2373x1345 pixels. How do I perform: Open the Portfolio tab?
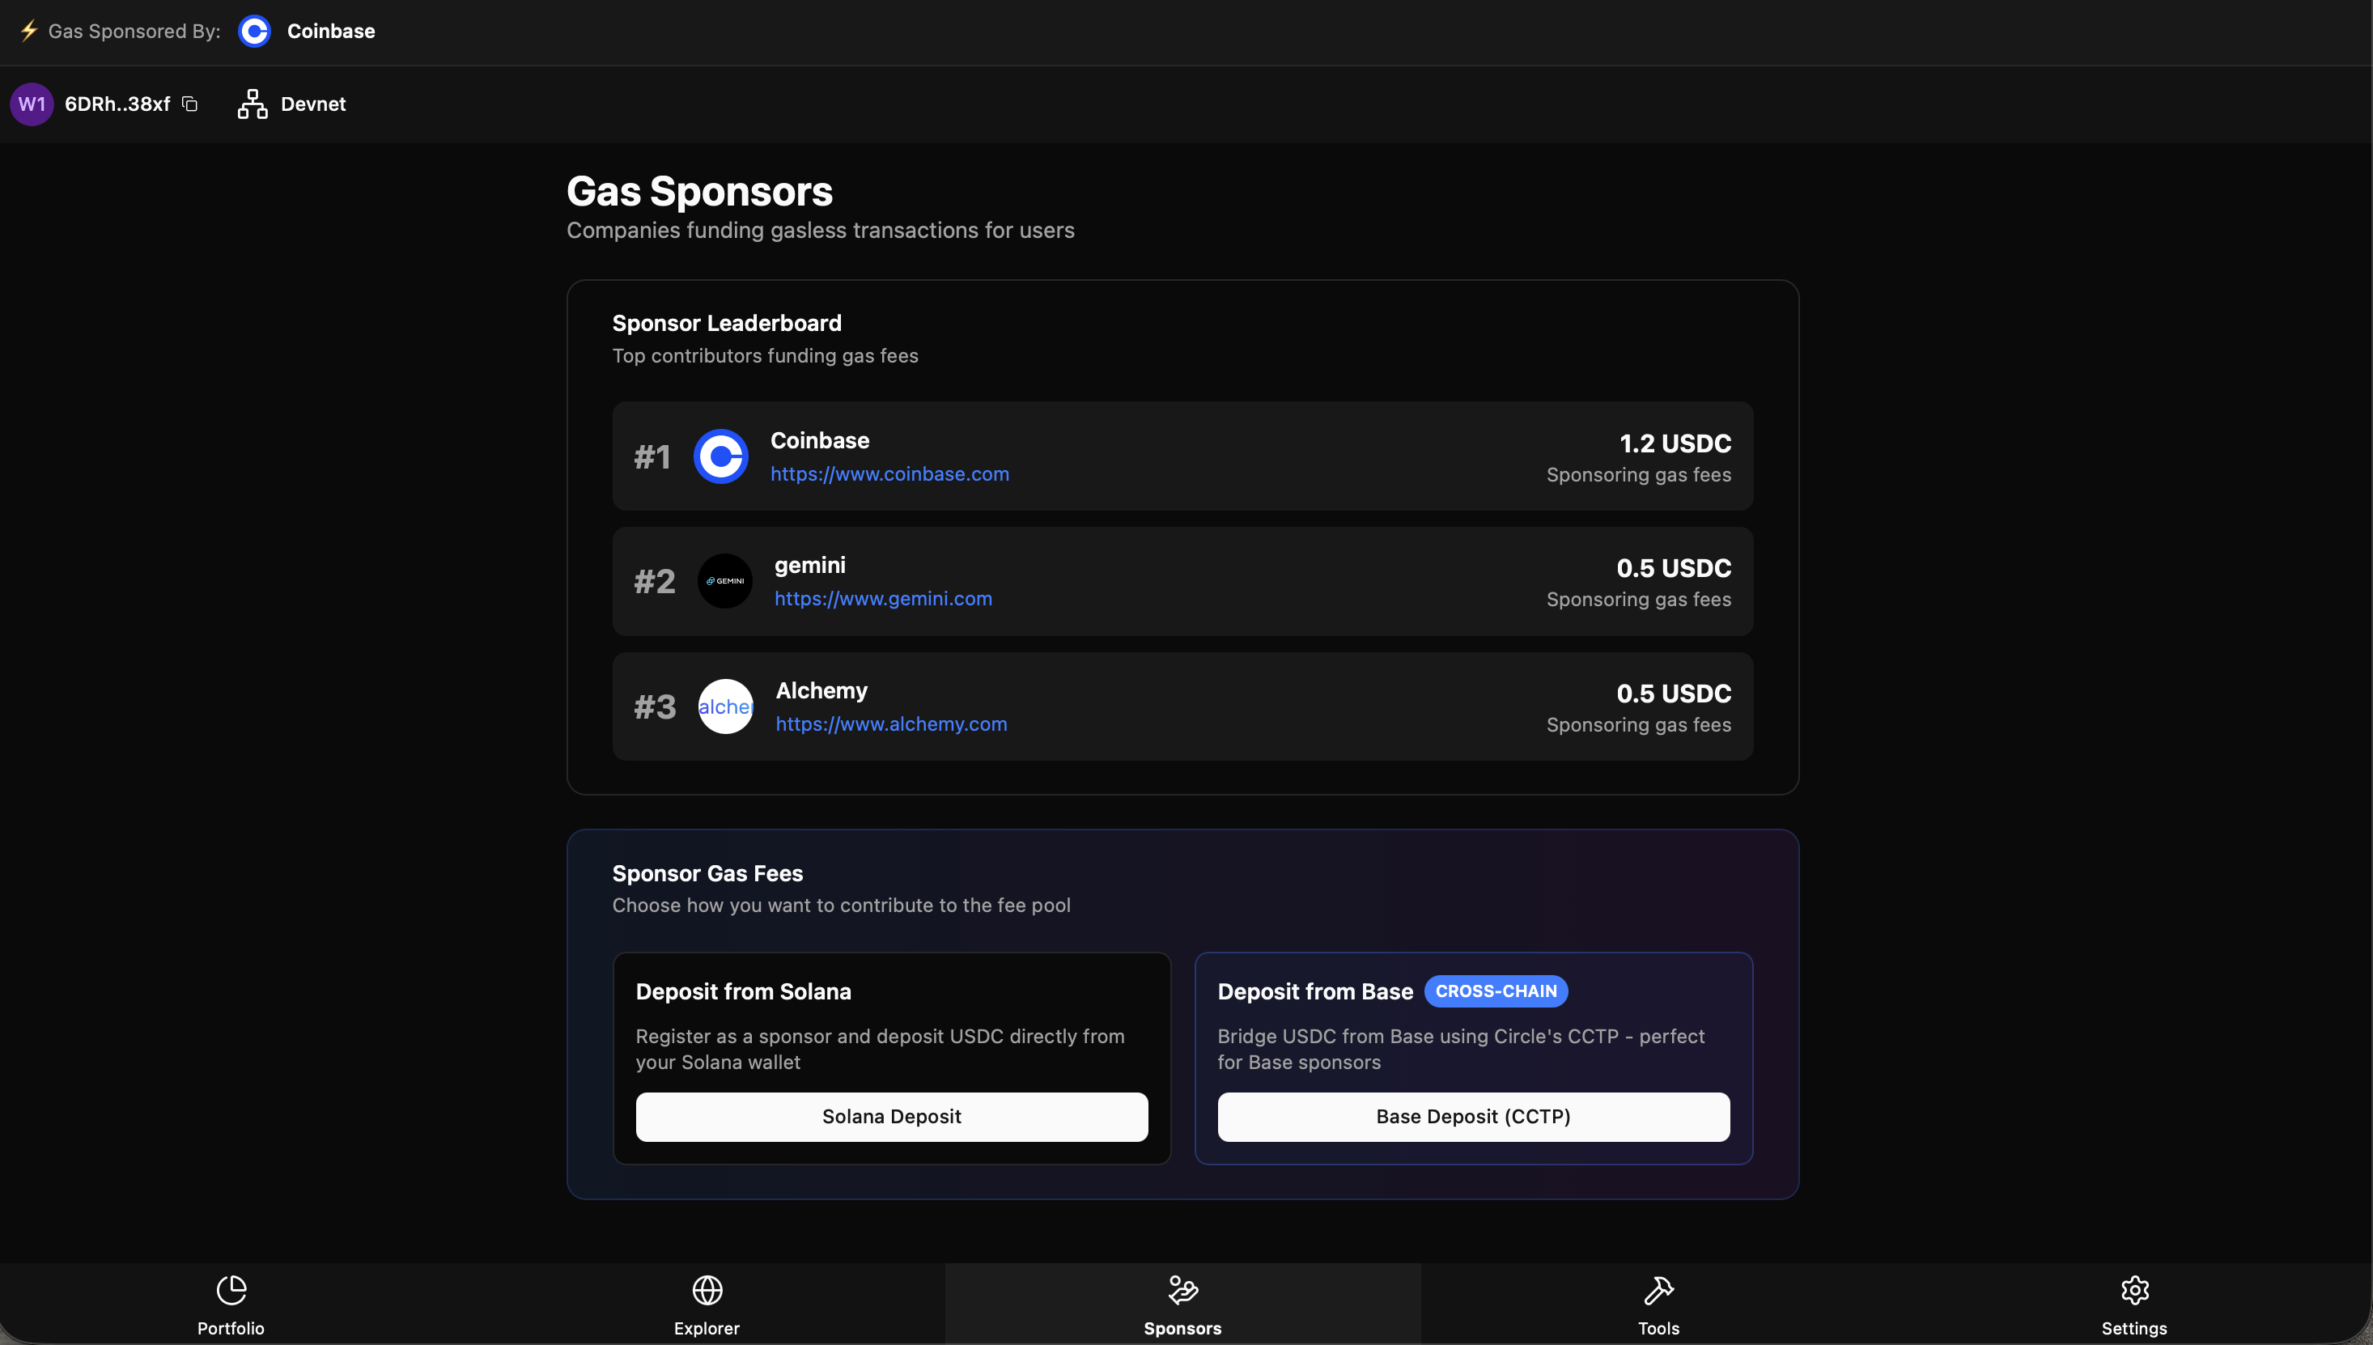click(231, 1304)
